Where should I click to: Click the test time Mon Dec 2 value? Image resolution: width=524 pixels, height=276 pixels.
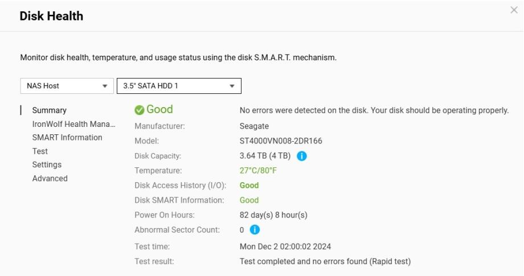click(285, 247)
